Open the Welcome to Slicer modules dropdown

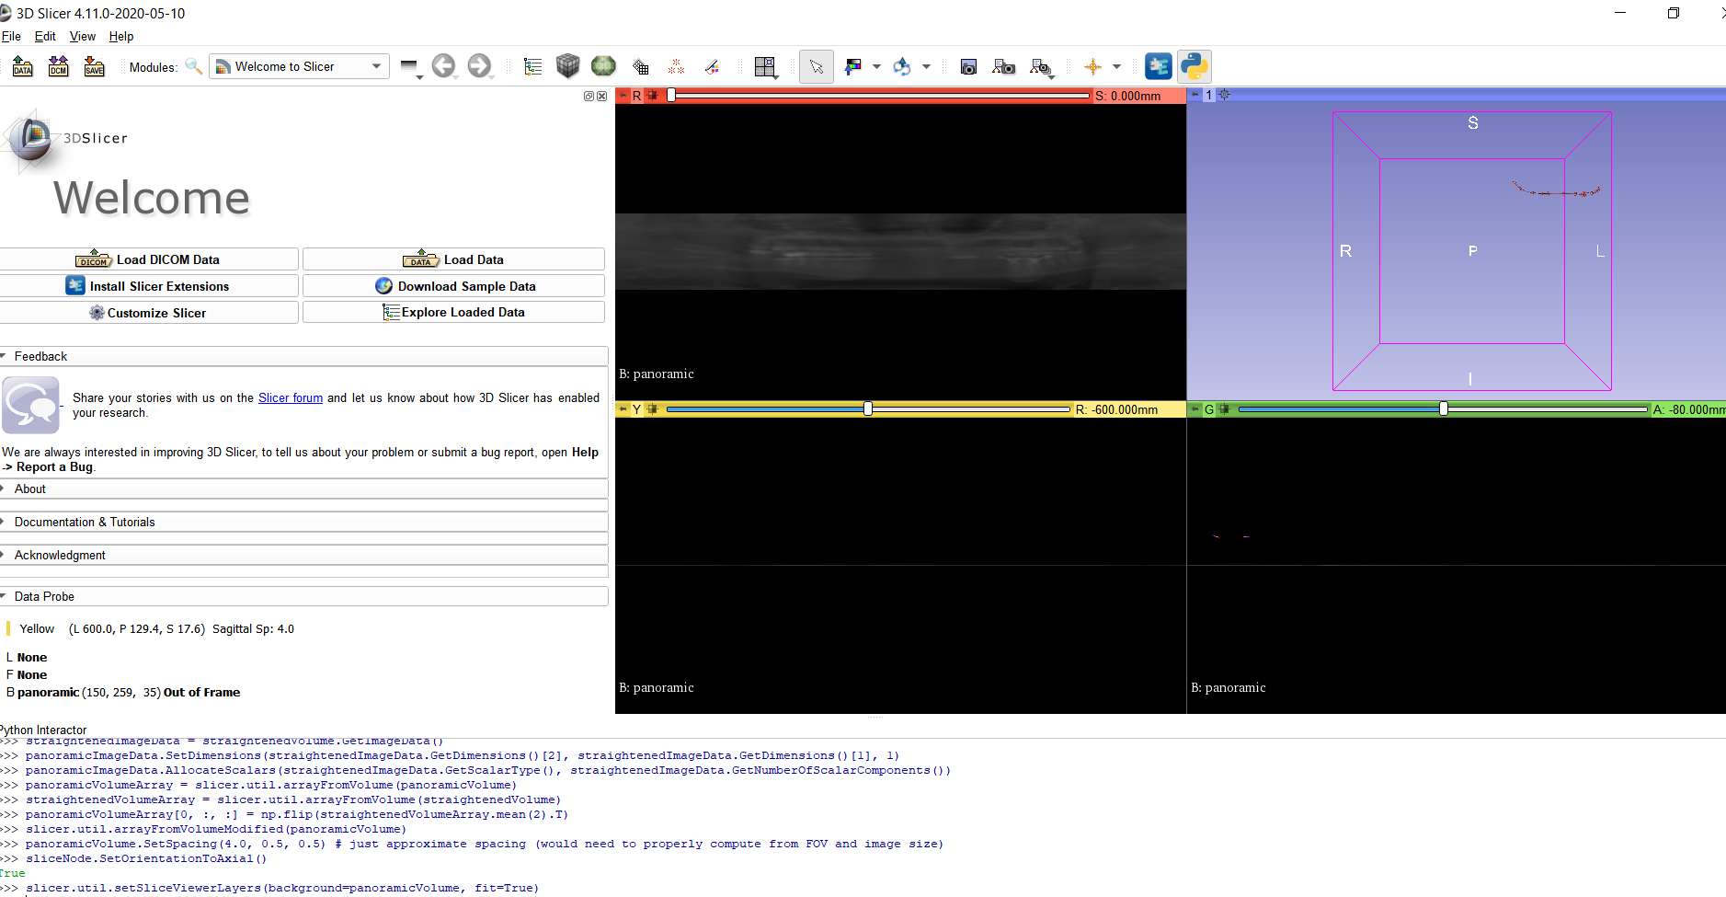coord(299,66)
